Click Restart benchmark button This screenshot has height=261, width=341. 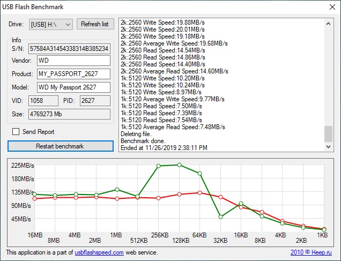click(x=61, y=146)
